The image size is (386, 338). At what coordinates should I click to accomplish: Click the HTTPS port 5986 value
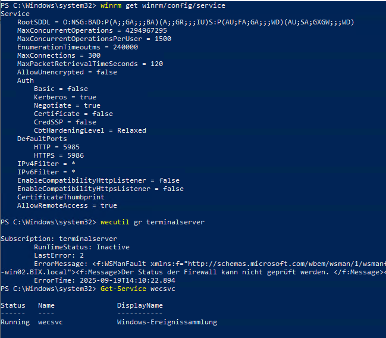tap(76, 155)
